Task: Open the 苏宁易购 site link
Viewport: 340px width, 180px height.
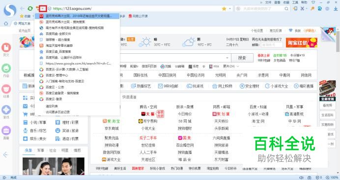Action: pyautogui.click(x=148, y=121)
